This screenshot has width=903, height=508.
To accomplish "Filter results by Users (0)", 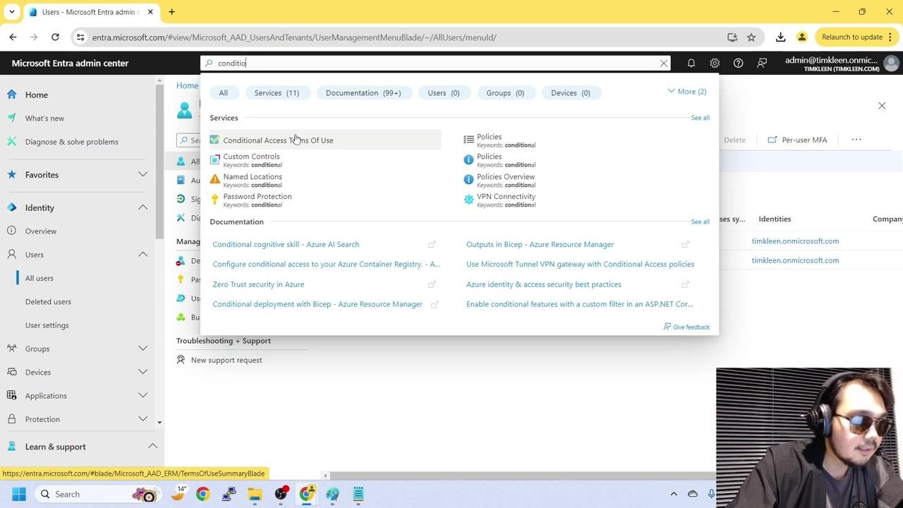I will point(443,93).
